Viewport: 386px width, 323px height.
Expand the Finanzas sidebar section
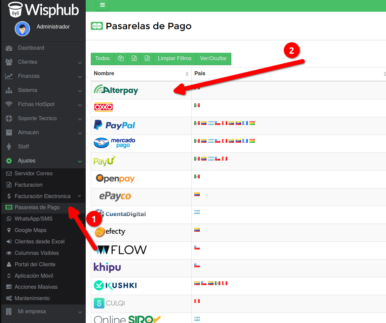tap(42, 76)
